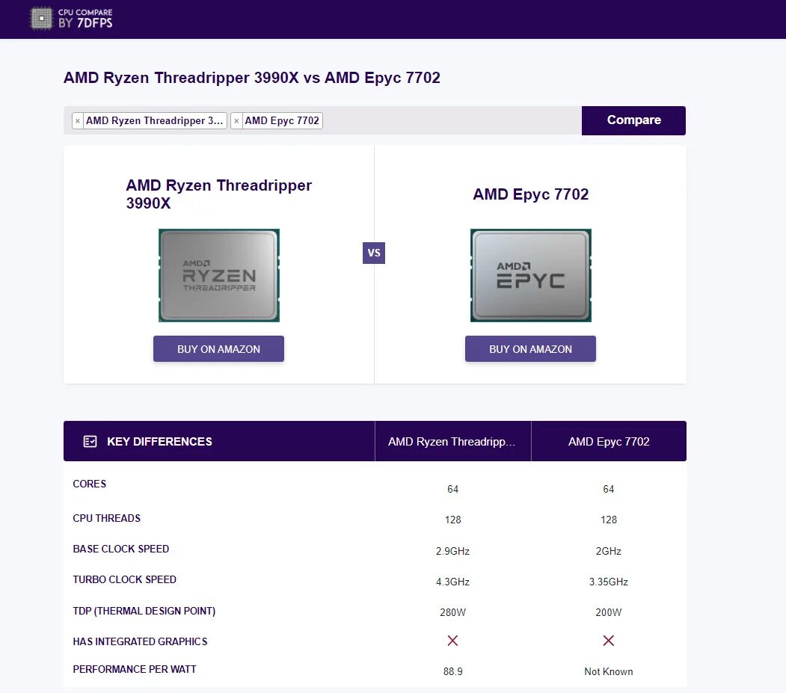Open the Ryzen Threadripper chip image
786x693 pixels.
coord(219,275)
